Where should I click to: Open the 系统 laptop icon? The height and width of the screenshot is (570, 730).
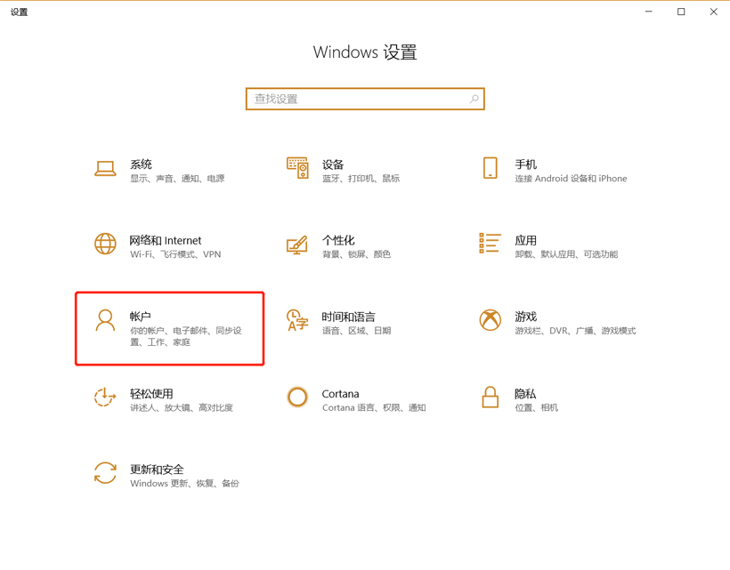coord(105,169)
